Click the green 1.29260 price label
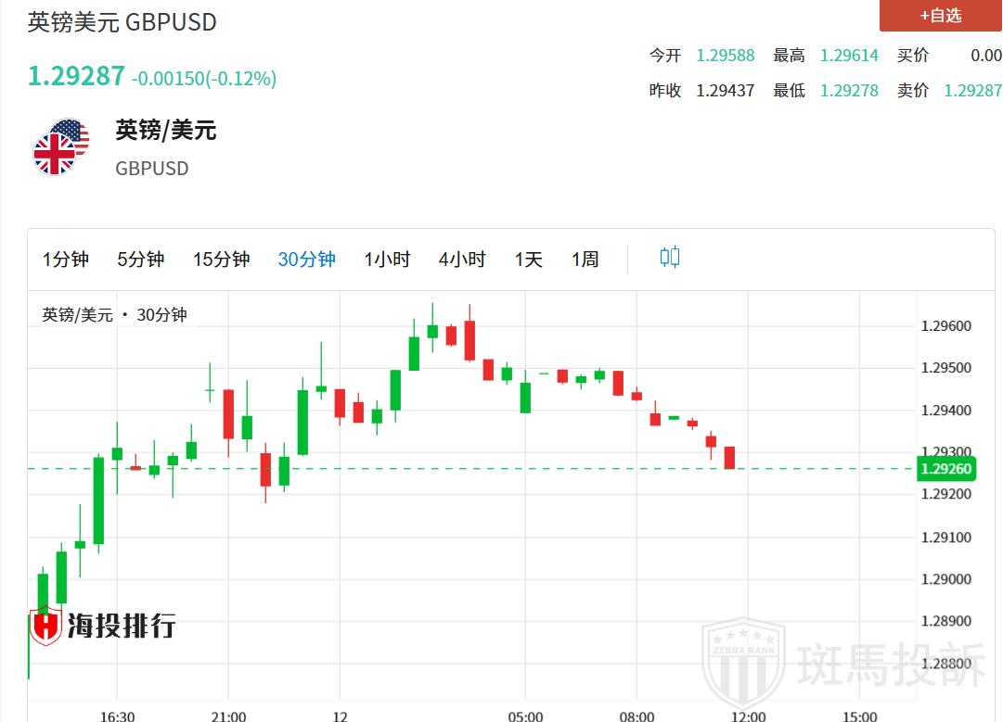The width and height of the screenshot is (1003, 722). coord(945,469)
